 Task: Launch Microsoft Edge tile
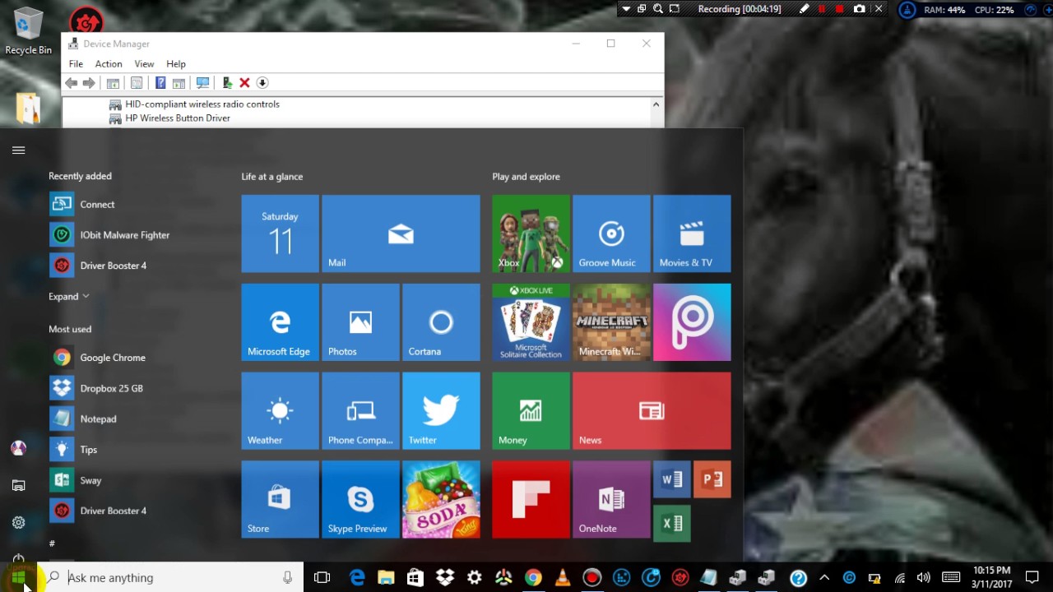(x=280, y=322)
